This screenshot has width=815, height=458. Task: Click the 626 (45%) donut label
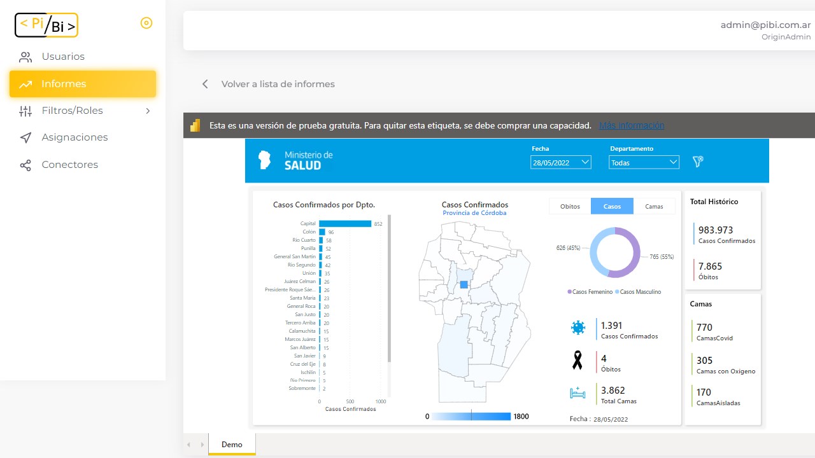pos(568,248)
